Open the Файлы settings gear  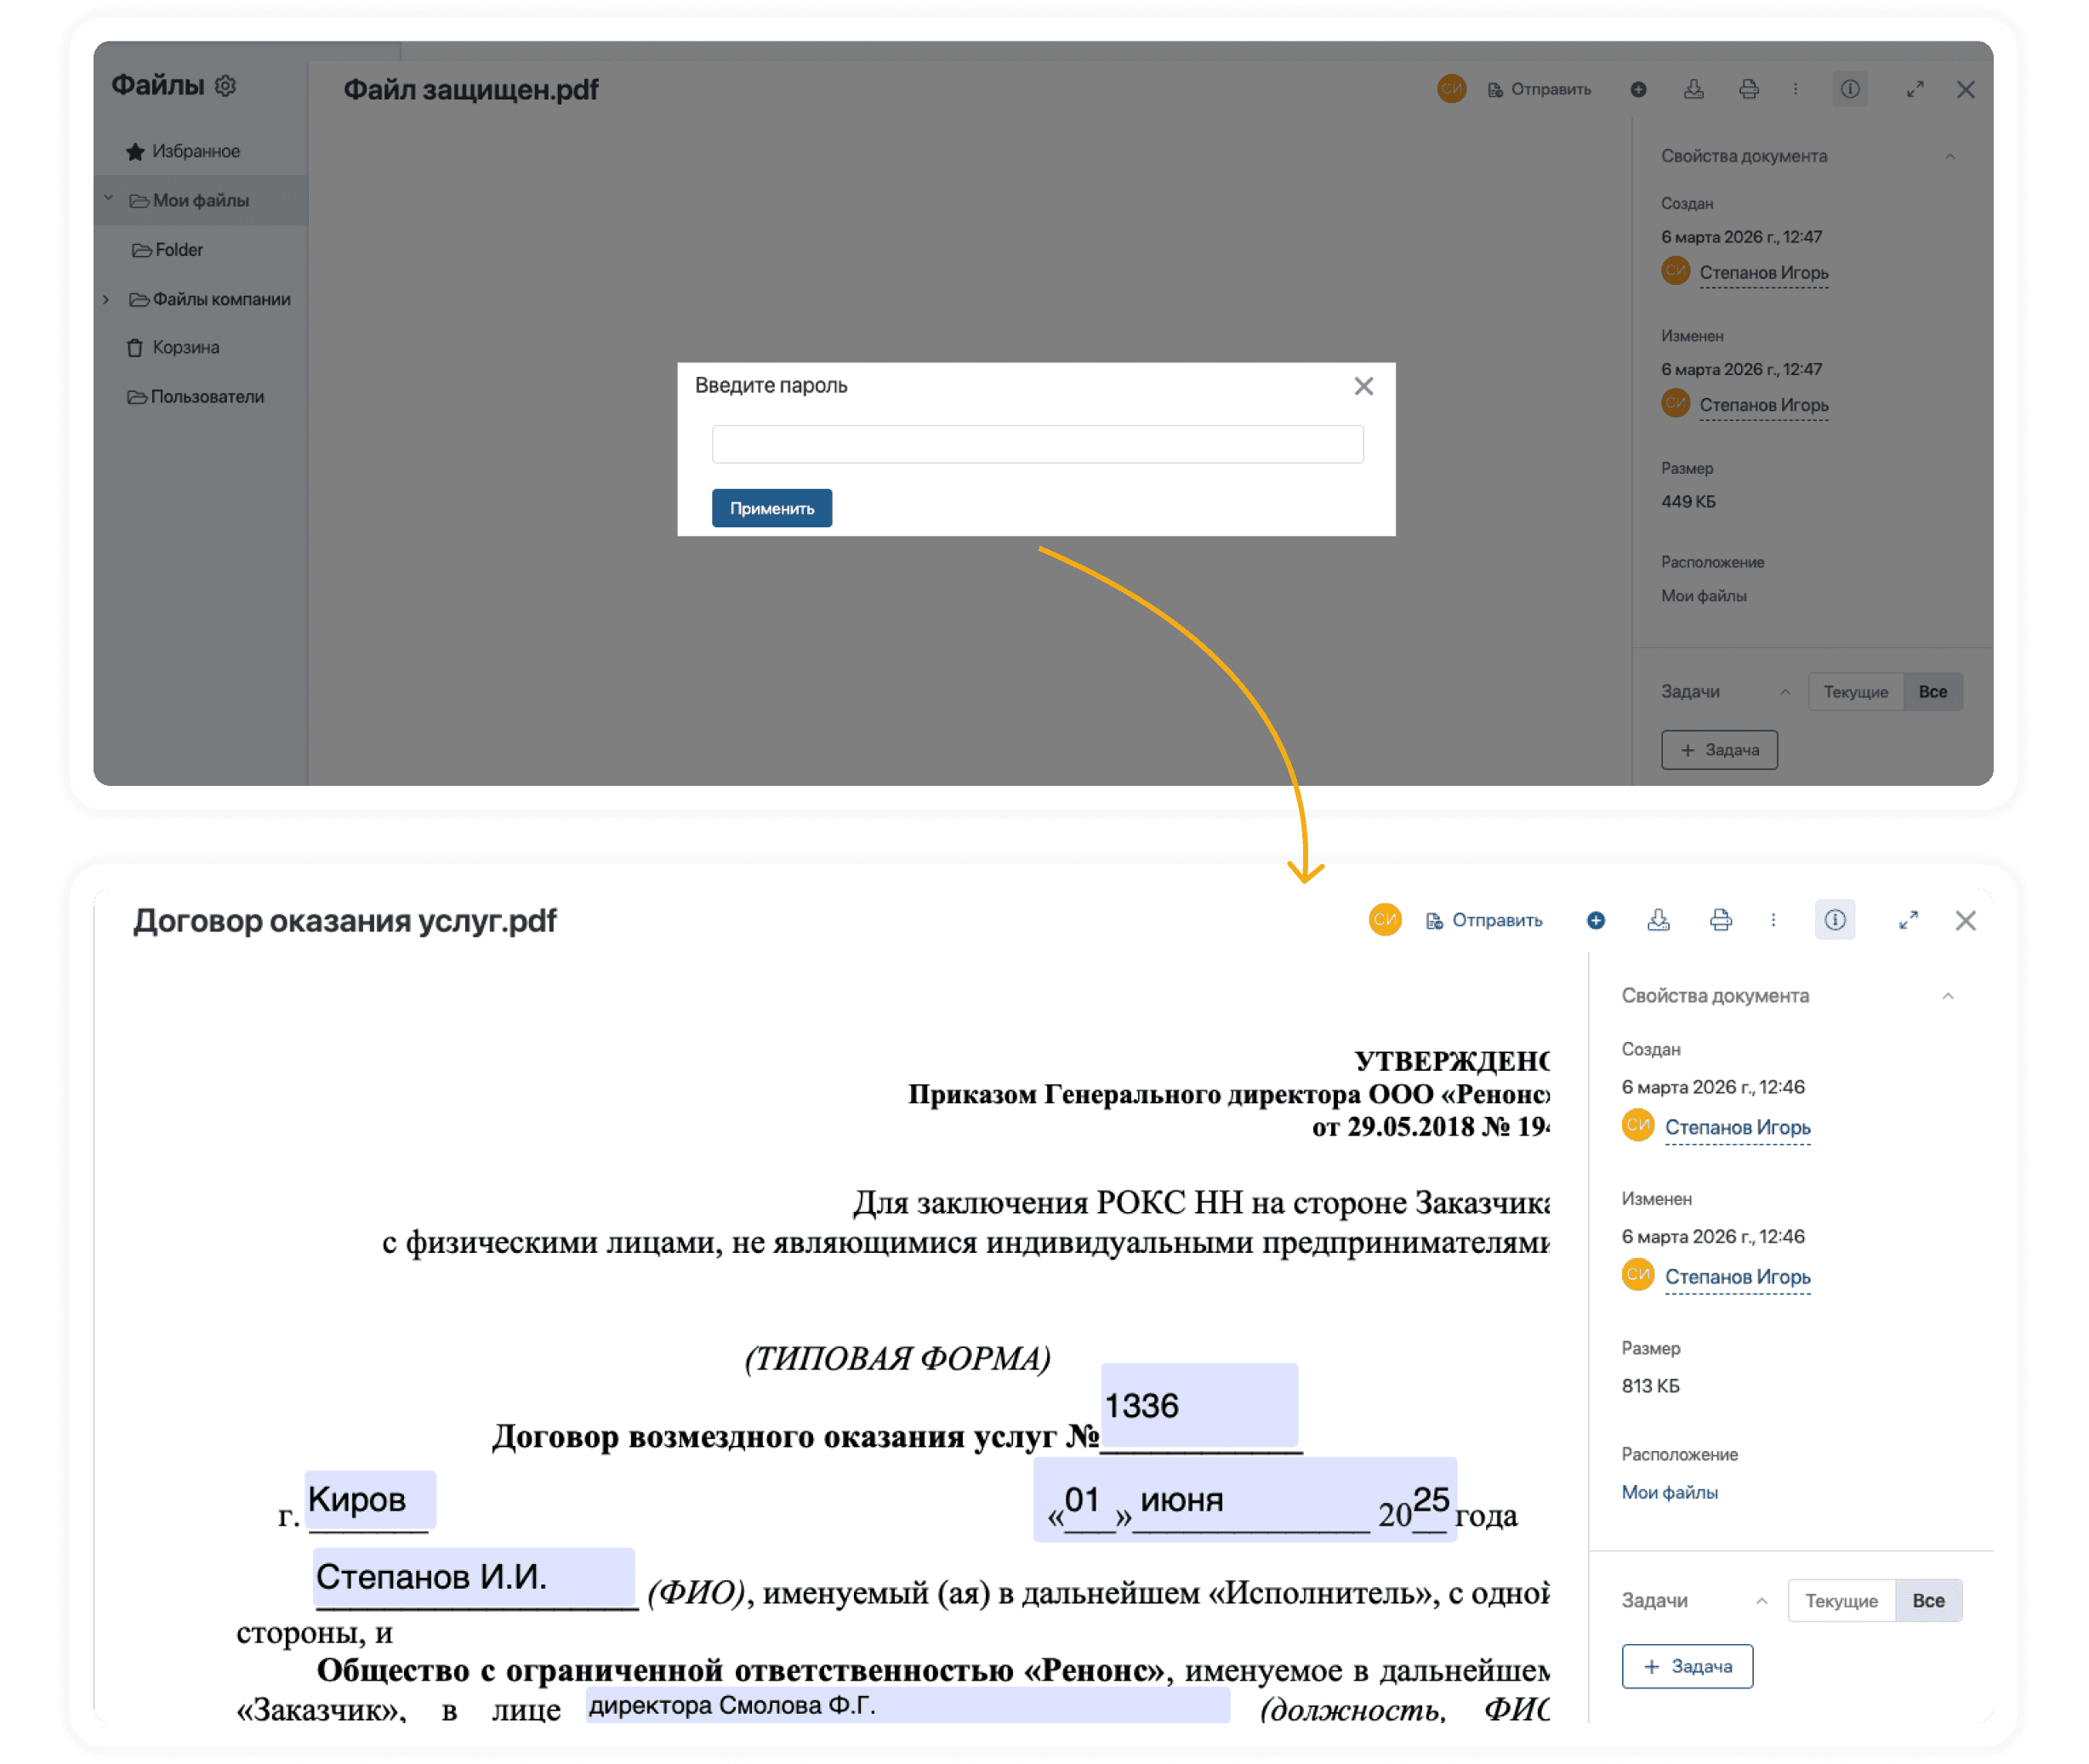point(226,86)
